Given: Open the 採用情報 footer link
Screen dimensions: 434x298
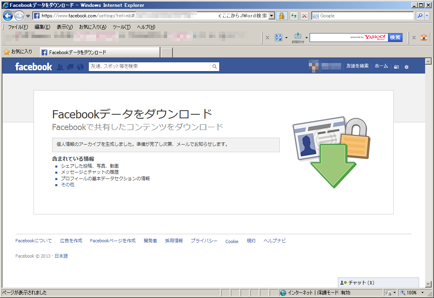Looking at the screenshot, I should click(174, 241).
